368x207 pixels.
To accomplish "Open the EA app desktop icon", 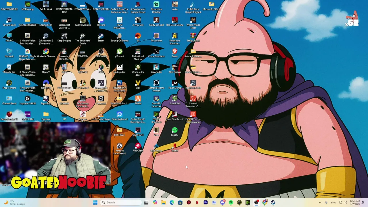I will point(138,38).
